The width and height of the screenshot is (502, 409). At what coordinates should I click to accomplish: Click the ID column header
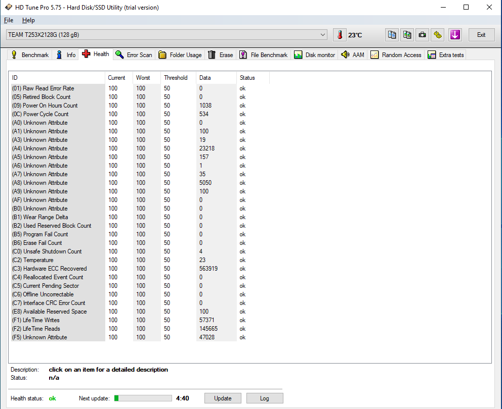click(57, 78)
